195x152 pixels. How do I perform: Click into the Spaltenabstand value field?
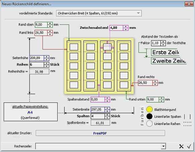(x=97, y=99)
